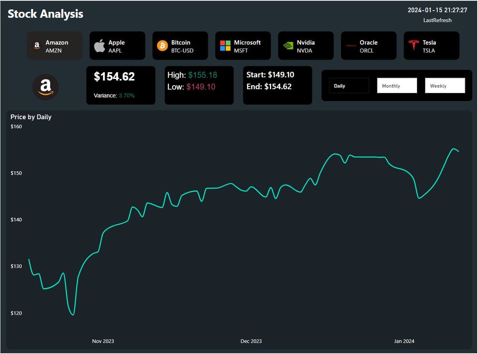Screen dimensions: 478x354
Task: Click the $160 y-axis label
Action: point(16,127)
